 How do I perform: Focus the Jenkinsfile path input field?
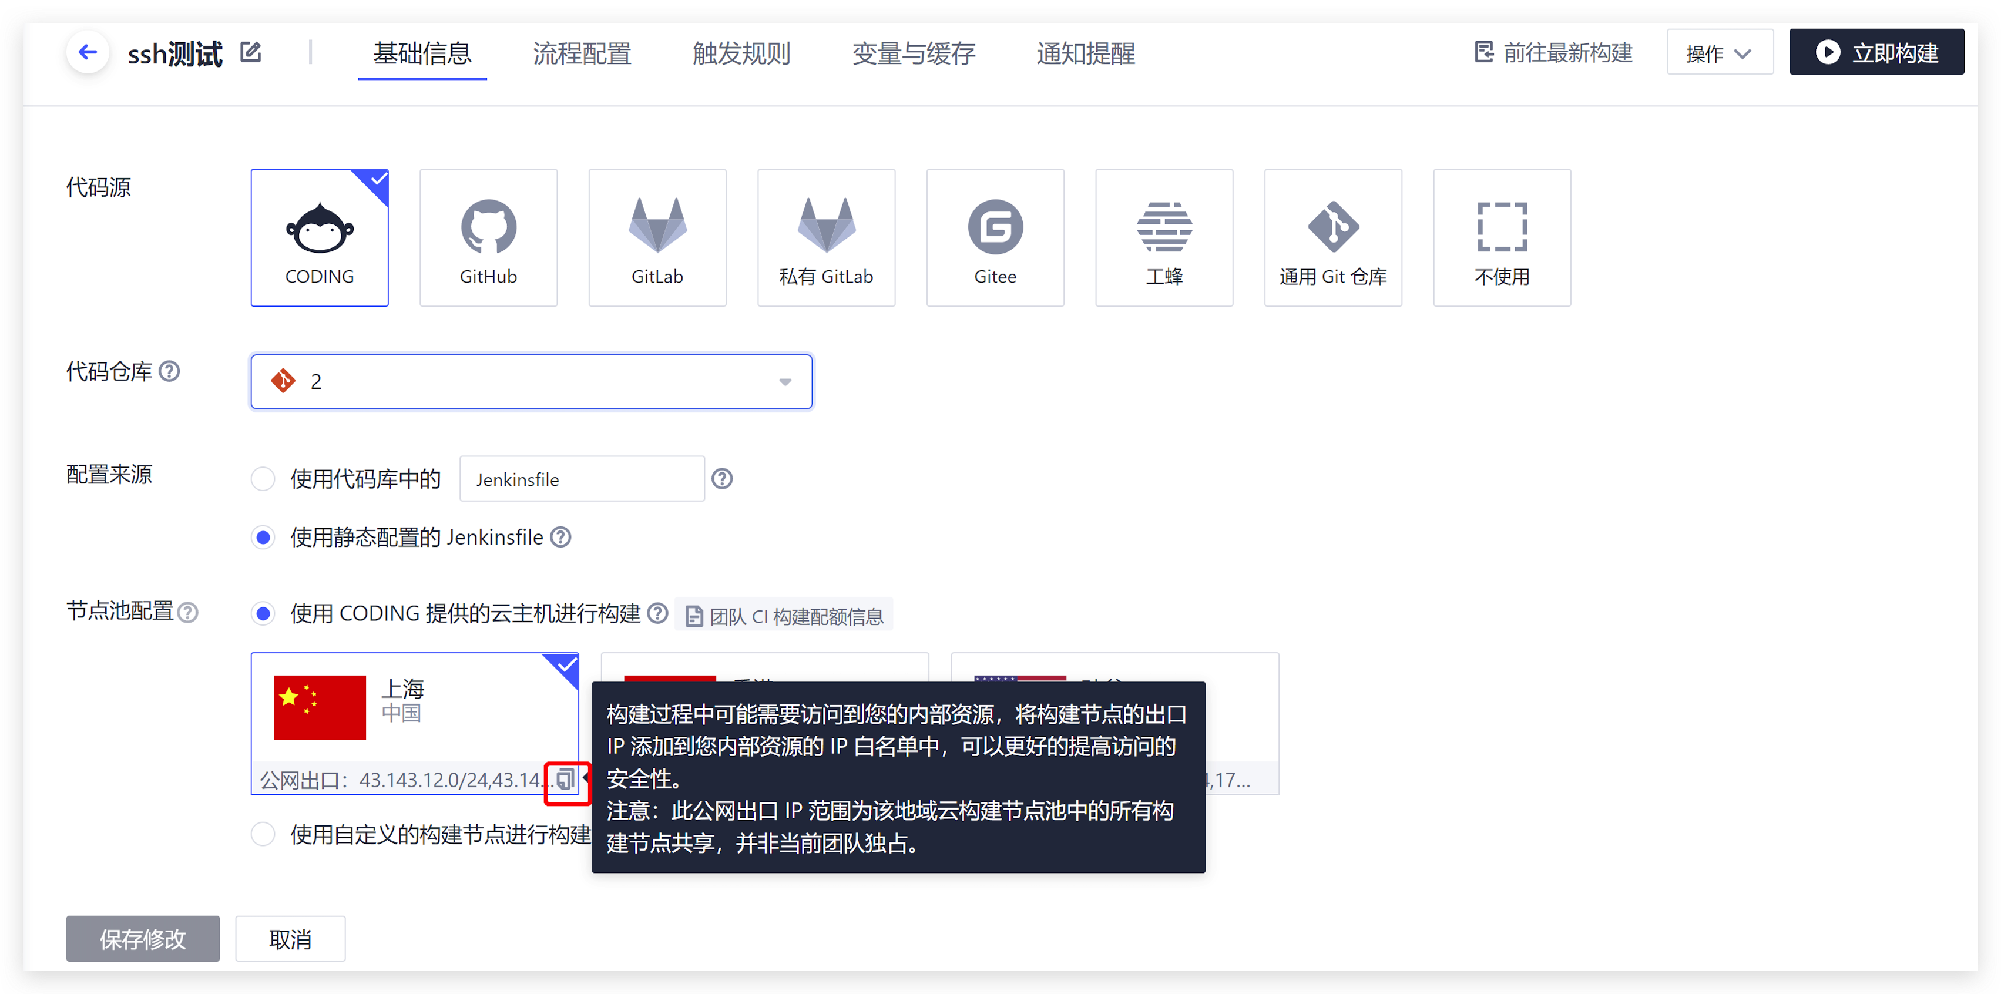point(582,478)
